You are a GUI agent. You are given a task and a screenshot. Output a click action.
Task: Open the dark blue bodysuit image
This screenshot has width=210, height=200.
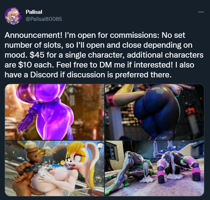[155, 112]
